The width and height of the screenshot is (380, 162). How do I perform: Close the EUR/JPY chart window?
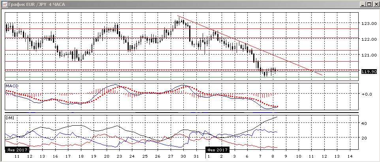[x=375, y=4]
